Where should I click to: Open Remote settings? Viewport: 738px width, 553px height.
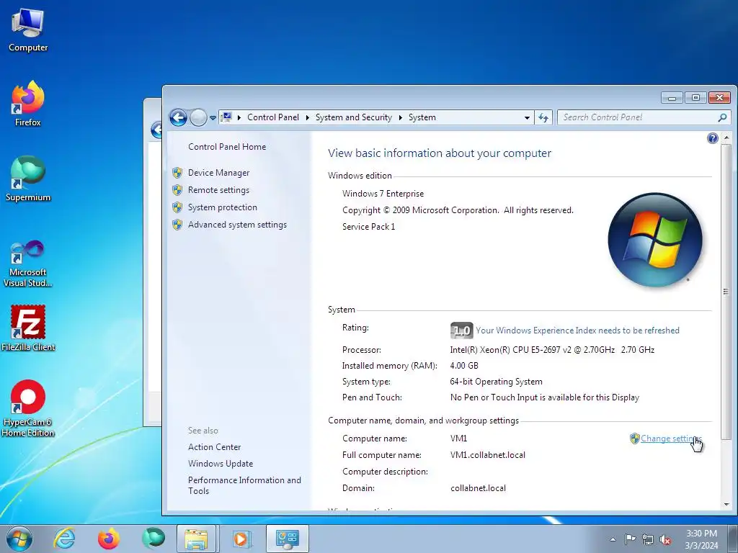click(219, 190)
